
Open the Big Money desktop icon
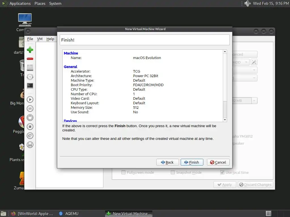(22, 94)
